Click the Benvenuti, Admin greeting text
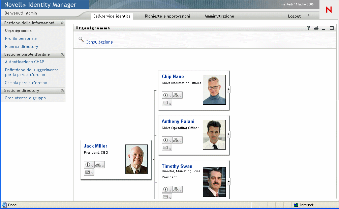Image resolution: width=339 pixels, height=209 pixels. click(21, 13)
